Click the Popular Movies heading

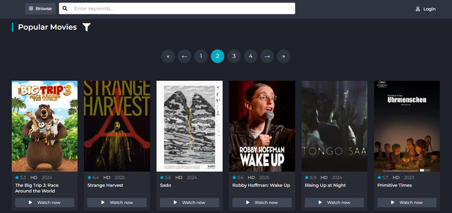coord(47,27)
